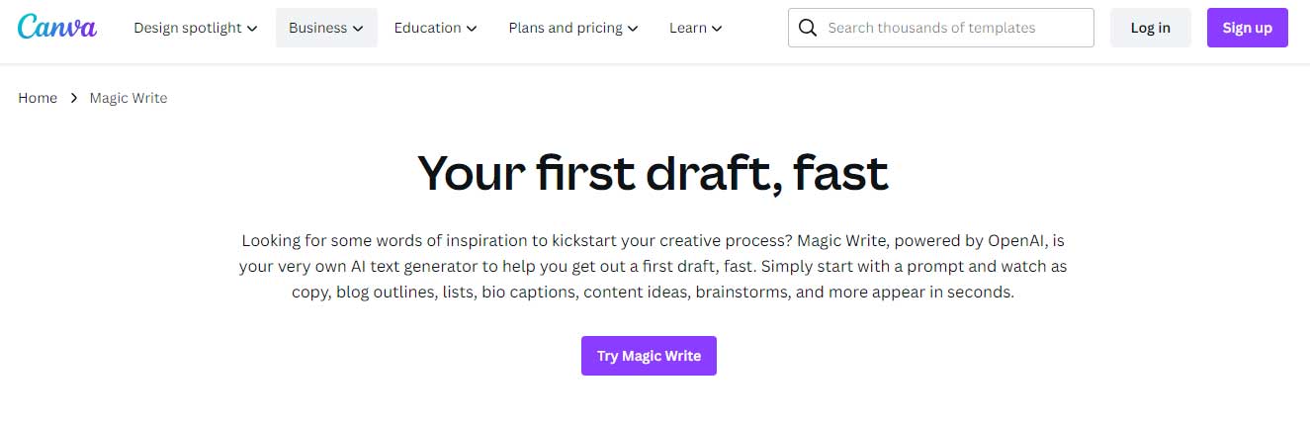Open the Design spotlight menu label

pyautogui.click(x=188, y=28)
